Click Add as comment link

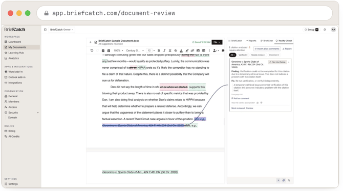pyautogui.click(x=241, y=98)
